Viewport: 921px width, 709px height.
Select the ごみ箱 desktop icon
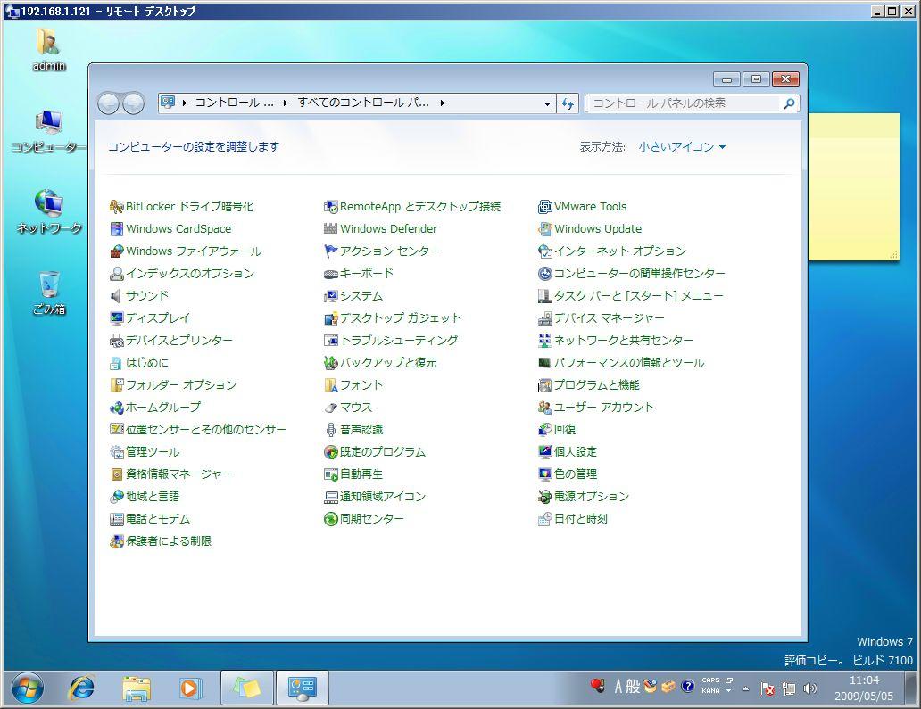[x=49, y=293]
